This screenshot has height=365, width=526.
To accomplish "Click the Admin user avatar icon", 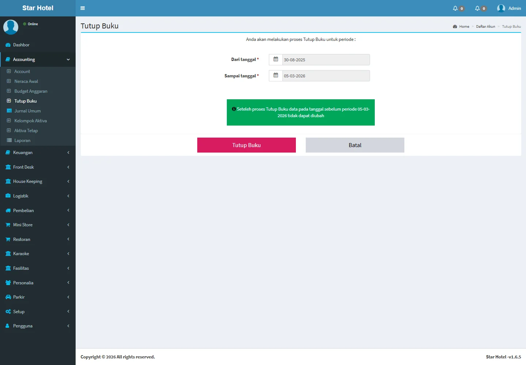I will pyautogui.click(x=501, y=8).
